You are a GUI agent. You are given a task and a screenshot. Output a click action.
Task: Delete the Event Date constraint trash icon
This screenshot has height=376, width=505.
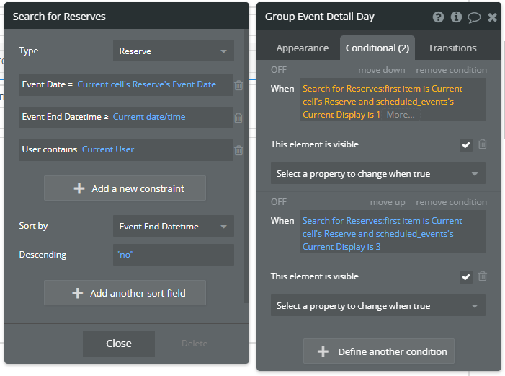click(238, 85)
